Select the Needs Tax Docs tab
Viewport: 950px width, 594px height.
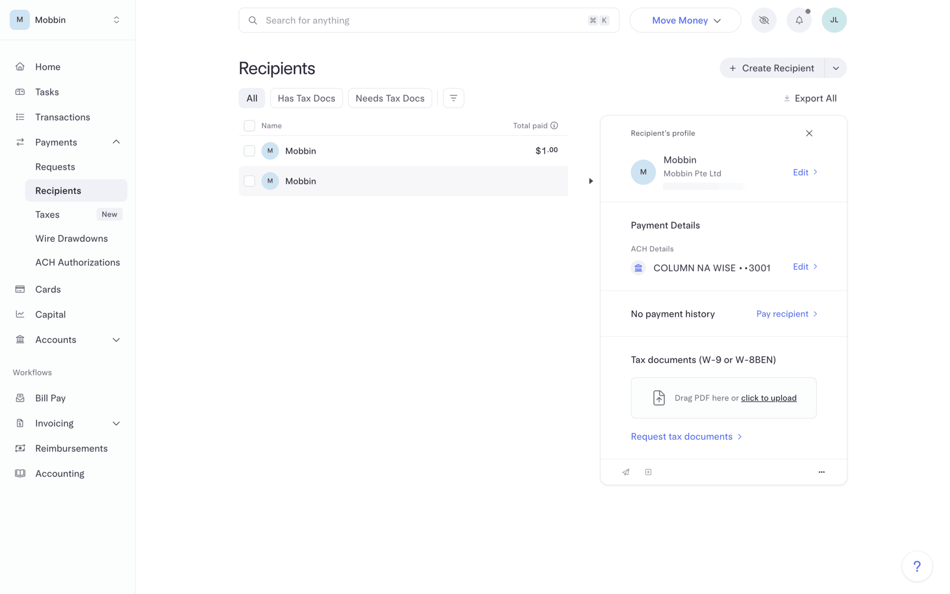pyautogui.click(x=390, y=98)
